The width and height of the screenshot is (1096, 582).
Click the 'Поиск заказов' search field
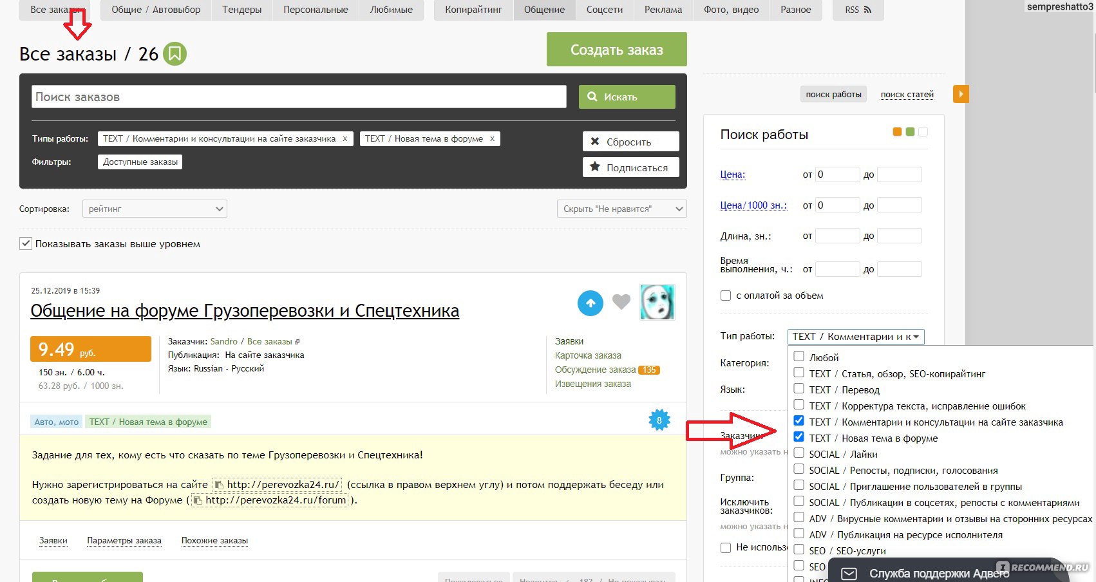pyautogui.click(x=299, y=97)
